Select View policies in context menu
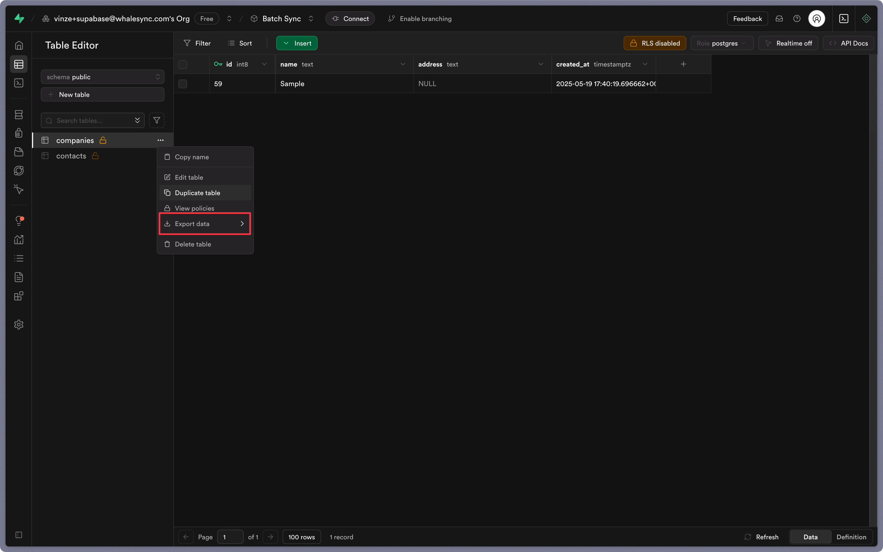883x552 pixels. [205, 208]
